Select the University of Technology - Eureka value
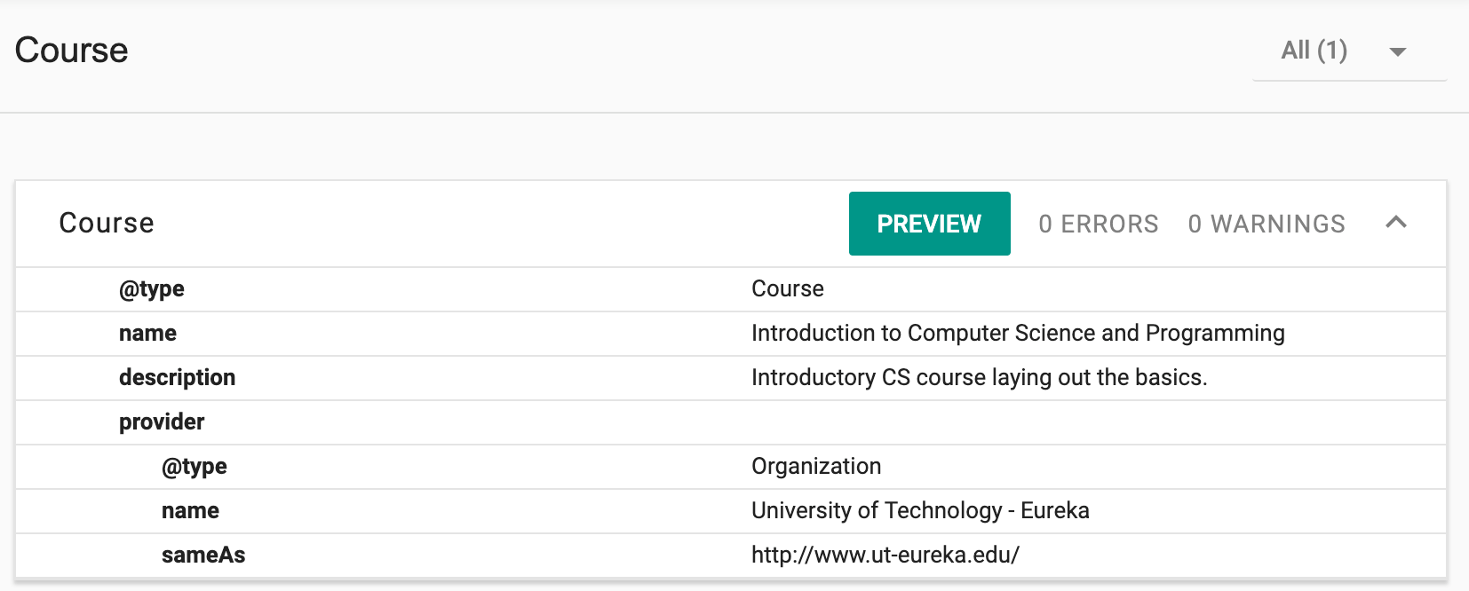Image resolution: width=1469 pixels, height=591 pixels. click(x=919, y=511)
